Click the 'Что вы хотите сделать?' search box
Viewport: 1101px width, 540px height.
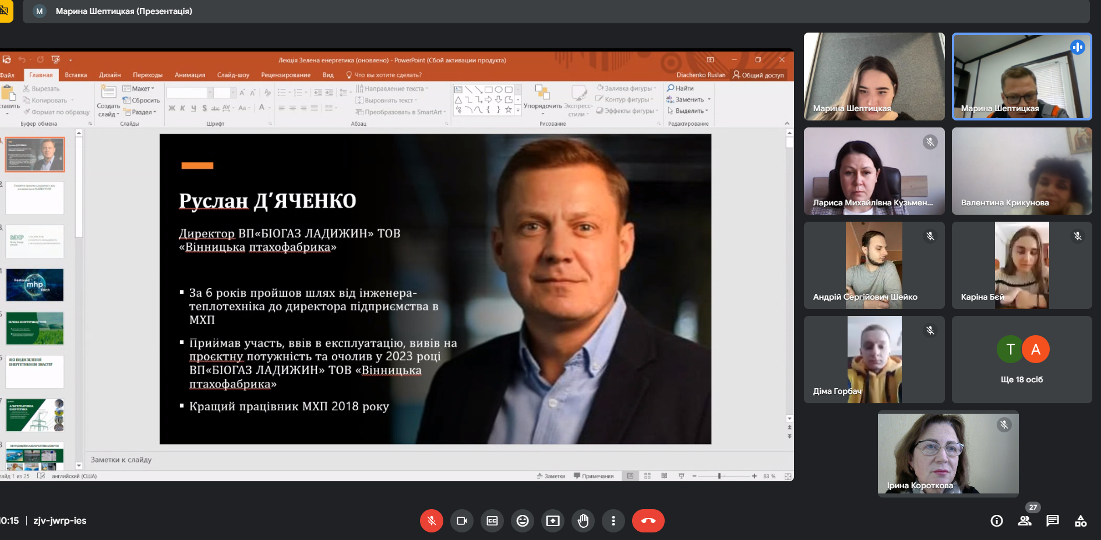(x=384, y=75)
